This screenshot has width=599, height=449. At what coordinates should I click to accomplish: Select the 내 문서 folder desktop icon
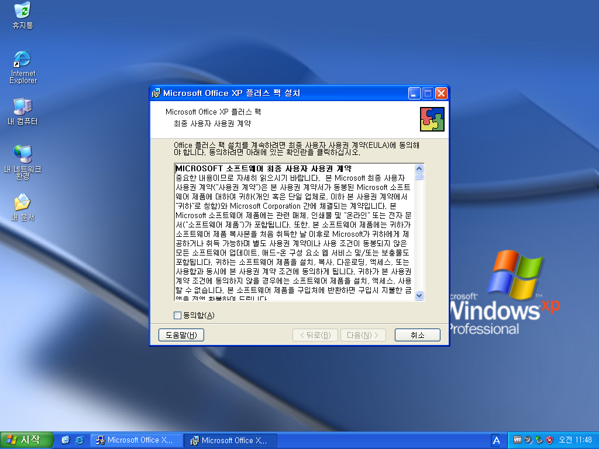point(23,208)
